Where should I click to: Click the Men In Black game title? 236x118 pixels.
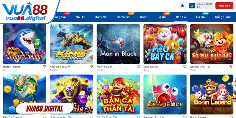pos(104,67)
